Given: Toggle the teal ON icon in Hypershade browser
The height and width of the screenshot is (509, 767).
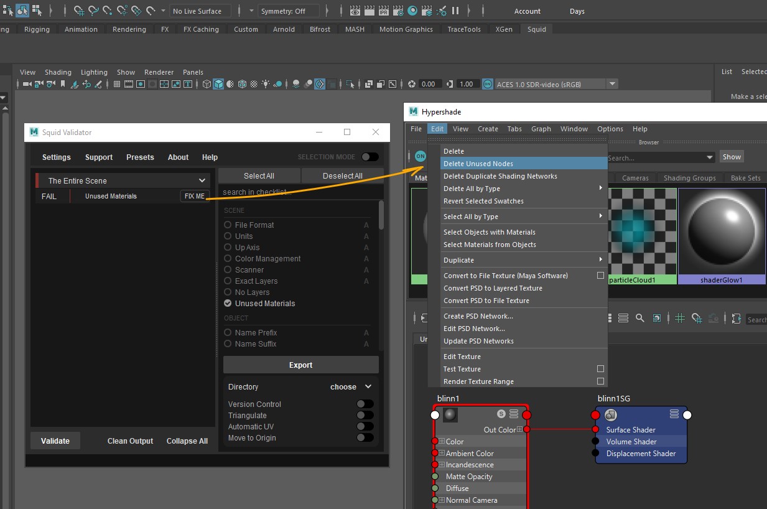Looking at the screenshot, I should [x=421, y=156].
